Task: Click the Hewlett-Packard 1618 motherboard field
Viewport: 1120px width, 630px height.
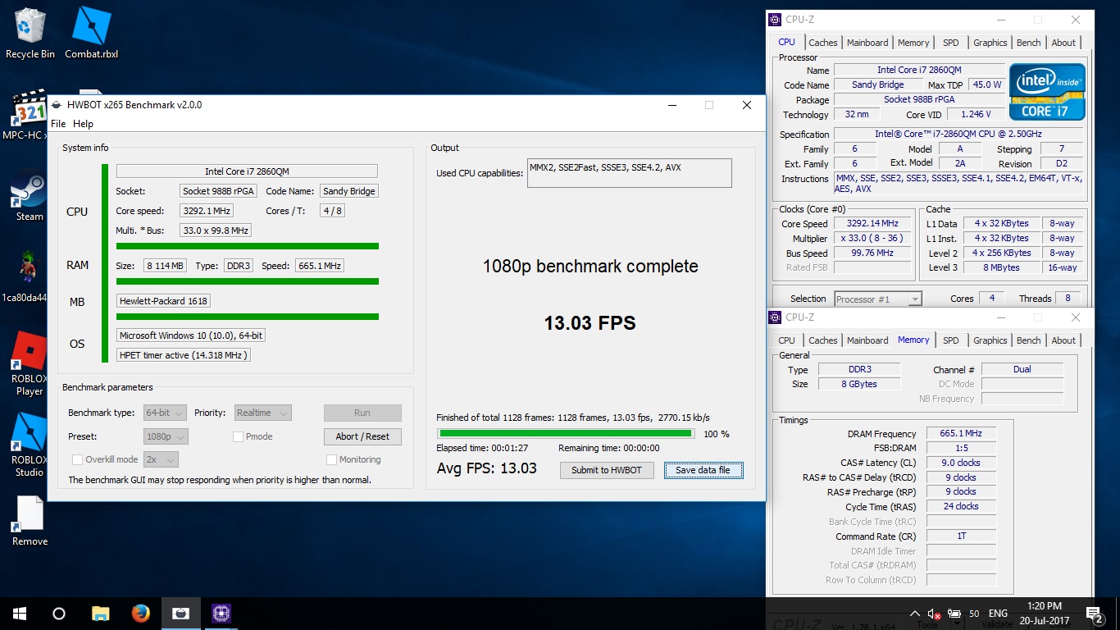Action: click(x=163, y=301)
